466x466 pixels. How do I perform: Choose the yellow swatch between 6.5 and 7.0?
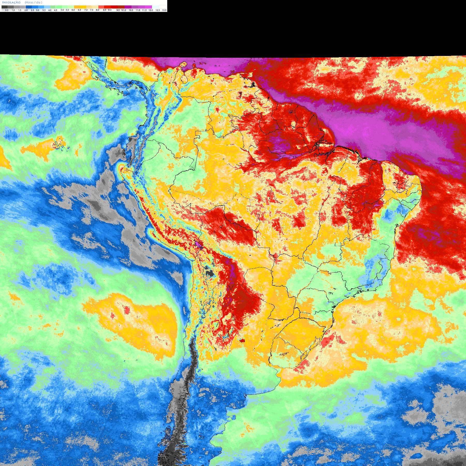click(x=83, y=7)
